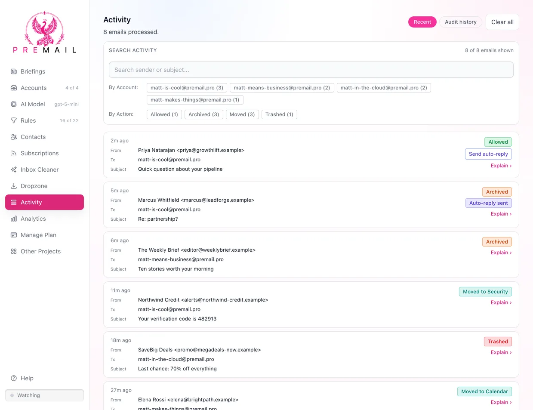Open Contacts from the sidebar
This screenshot has height=410, width=533.
(x=44, y=137)
